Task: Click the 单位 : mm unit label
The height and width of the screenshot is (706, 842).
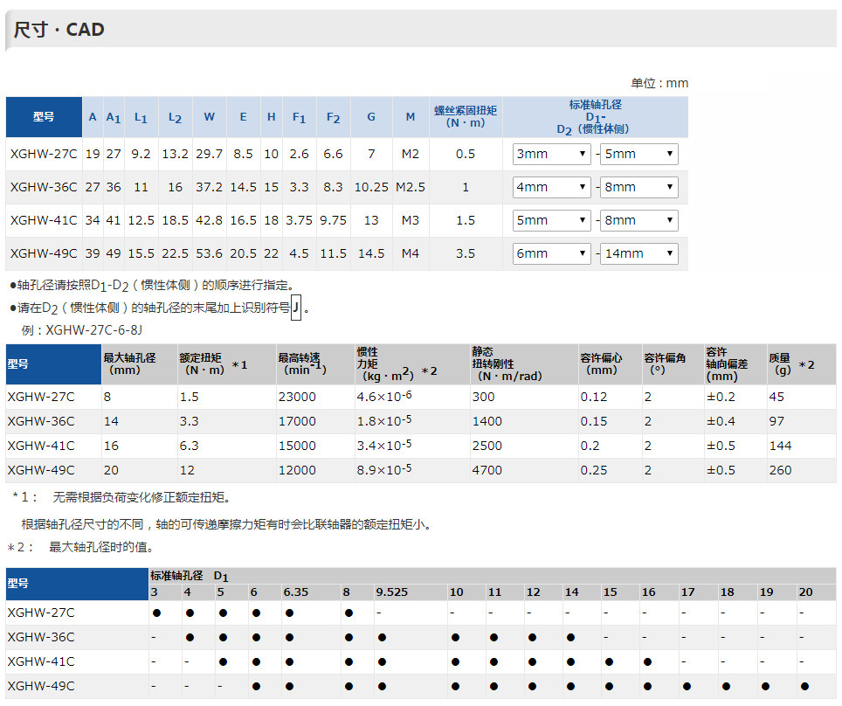Action: 659,83
